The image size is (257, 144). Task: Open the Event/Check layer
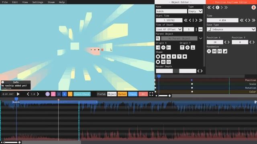click(x=82, y=94)
